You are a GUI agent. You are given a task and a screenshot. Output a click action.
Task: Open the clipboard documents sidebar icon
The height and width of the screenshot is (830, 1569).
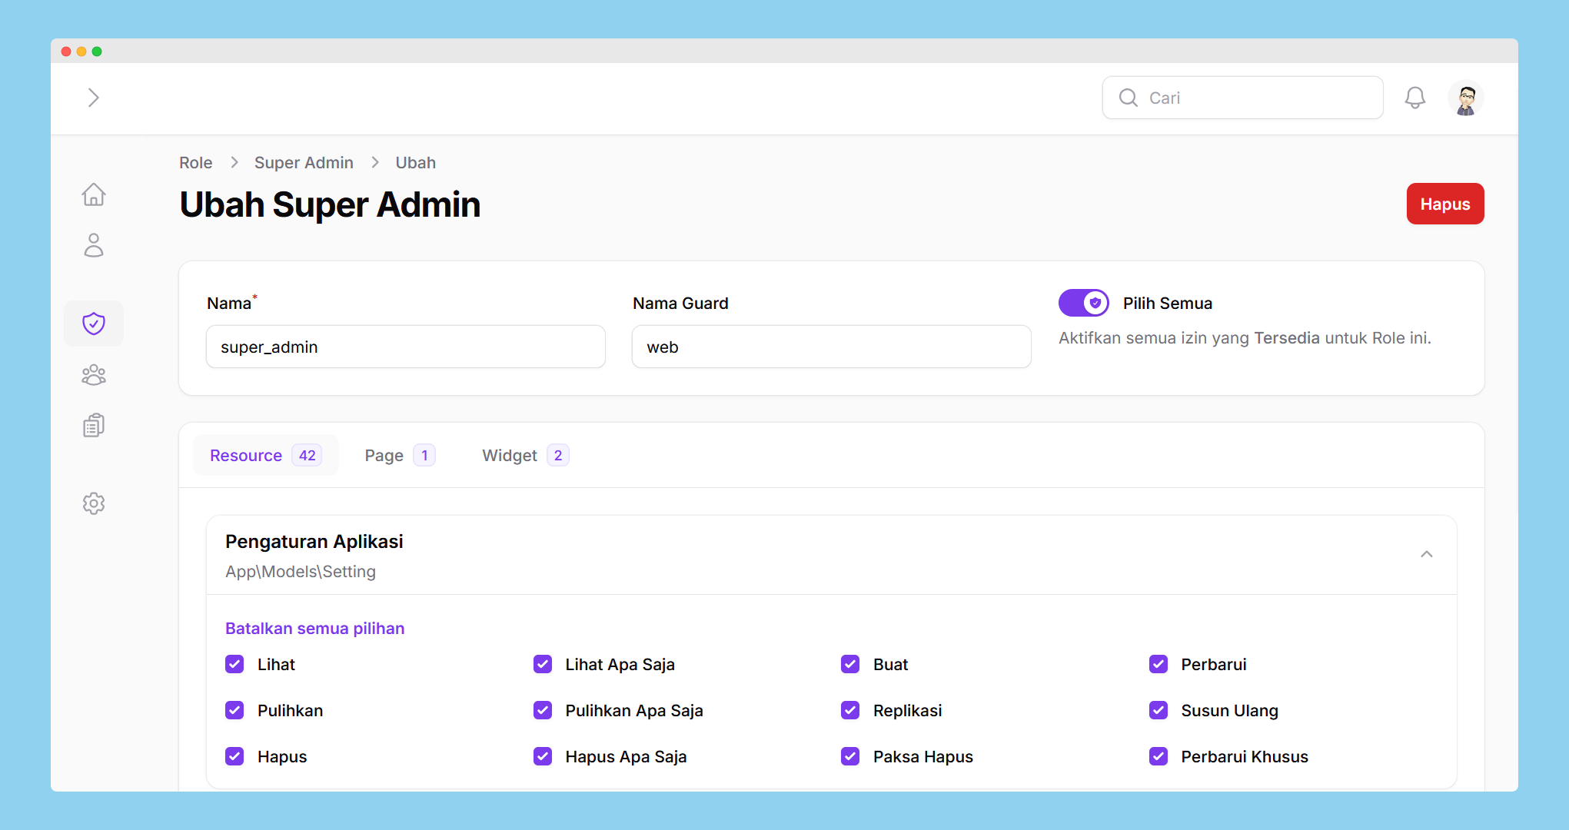[x=94, y=425]
